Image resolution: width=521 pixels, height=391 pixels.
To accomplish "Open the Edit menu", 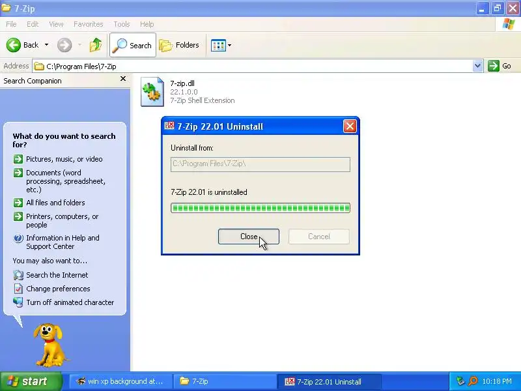I will (x=33, y=24).
